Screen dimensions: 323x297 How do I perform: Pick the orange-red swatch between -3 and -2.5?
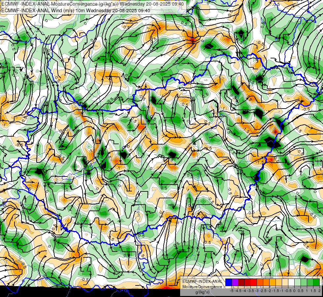click(260, 282)
